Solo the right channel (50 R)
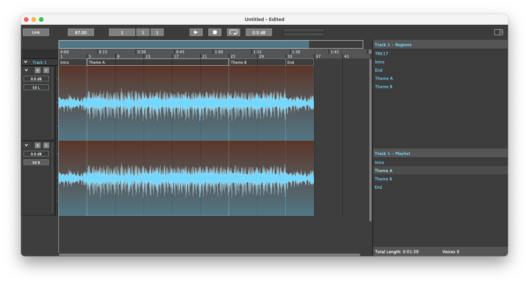Screen dimensions: 529x284 tap(46, 146)
